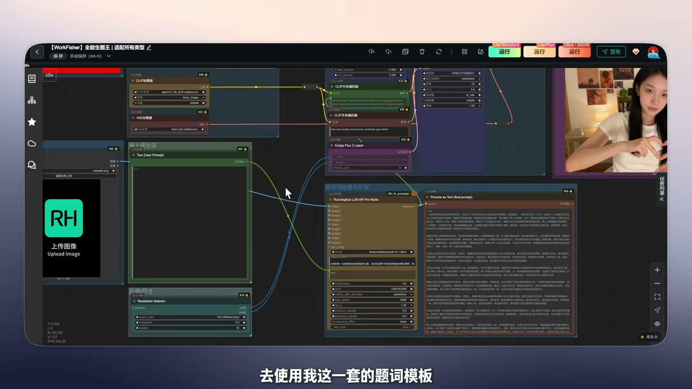Expand the task list side panel

tap(662, 190)
